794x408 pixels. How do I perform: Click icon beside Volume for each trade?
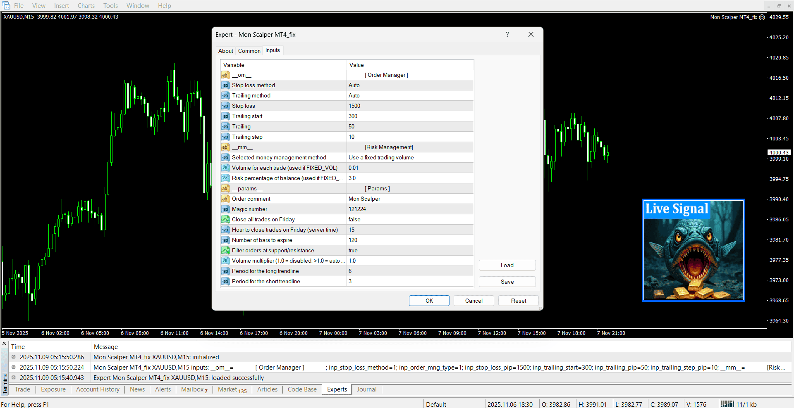click(225, 168)
